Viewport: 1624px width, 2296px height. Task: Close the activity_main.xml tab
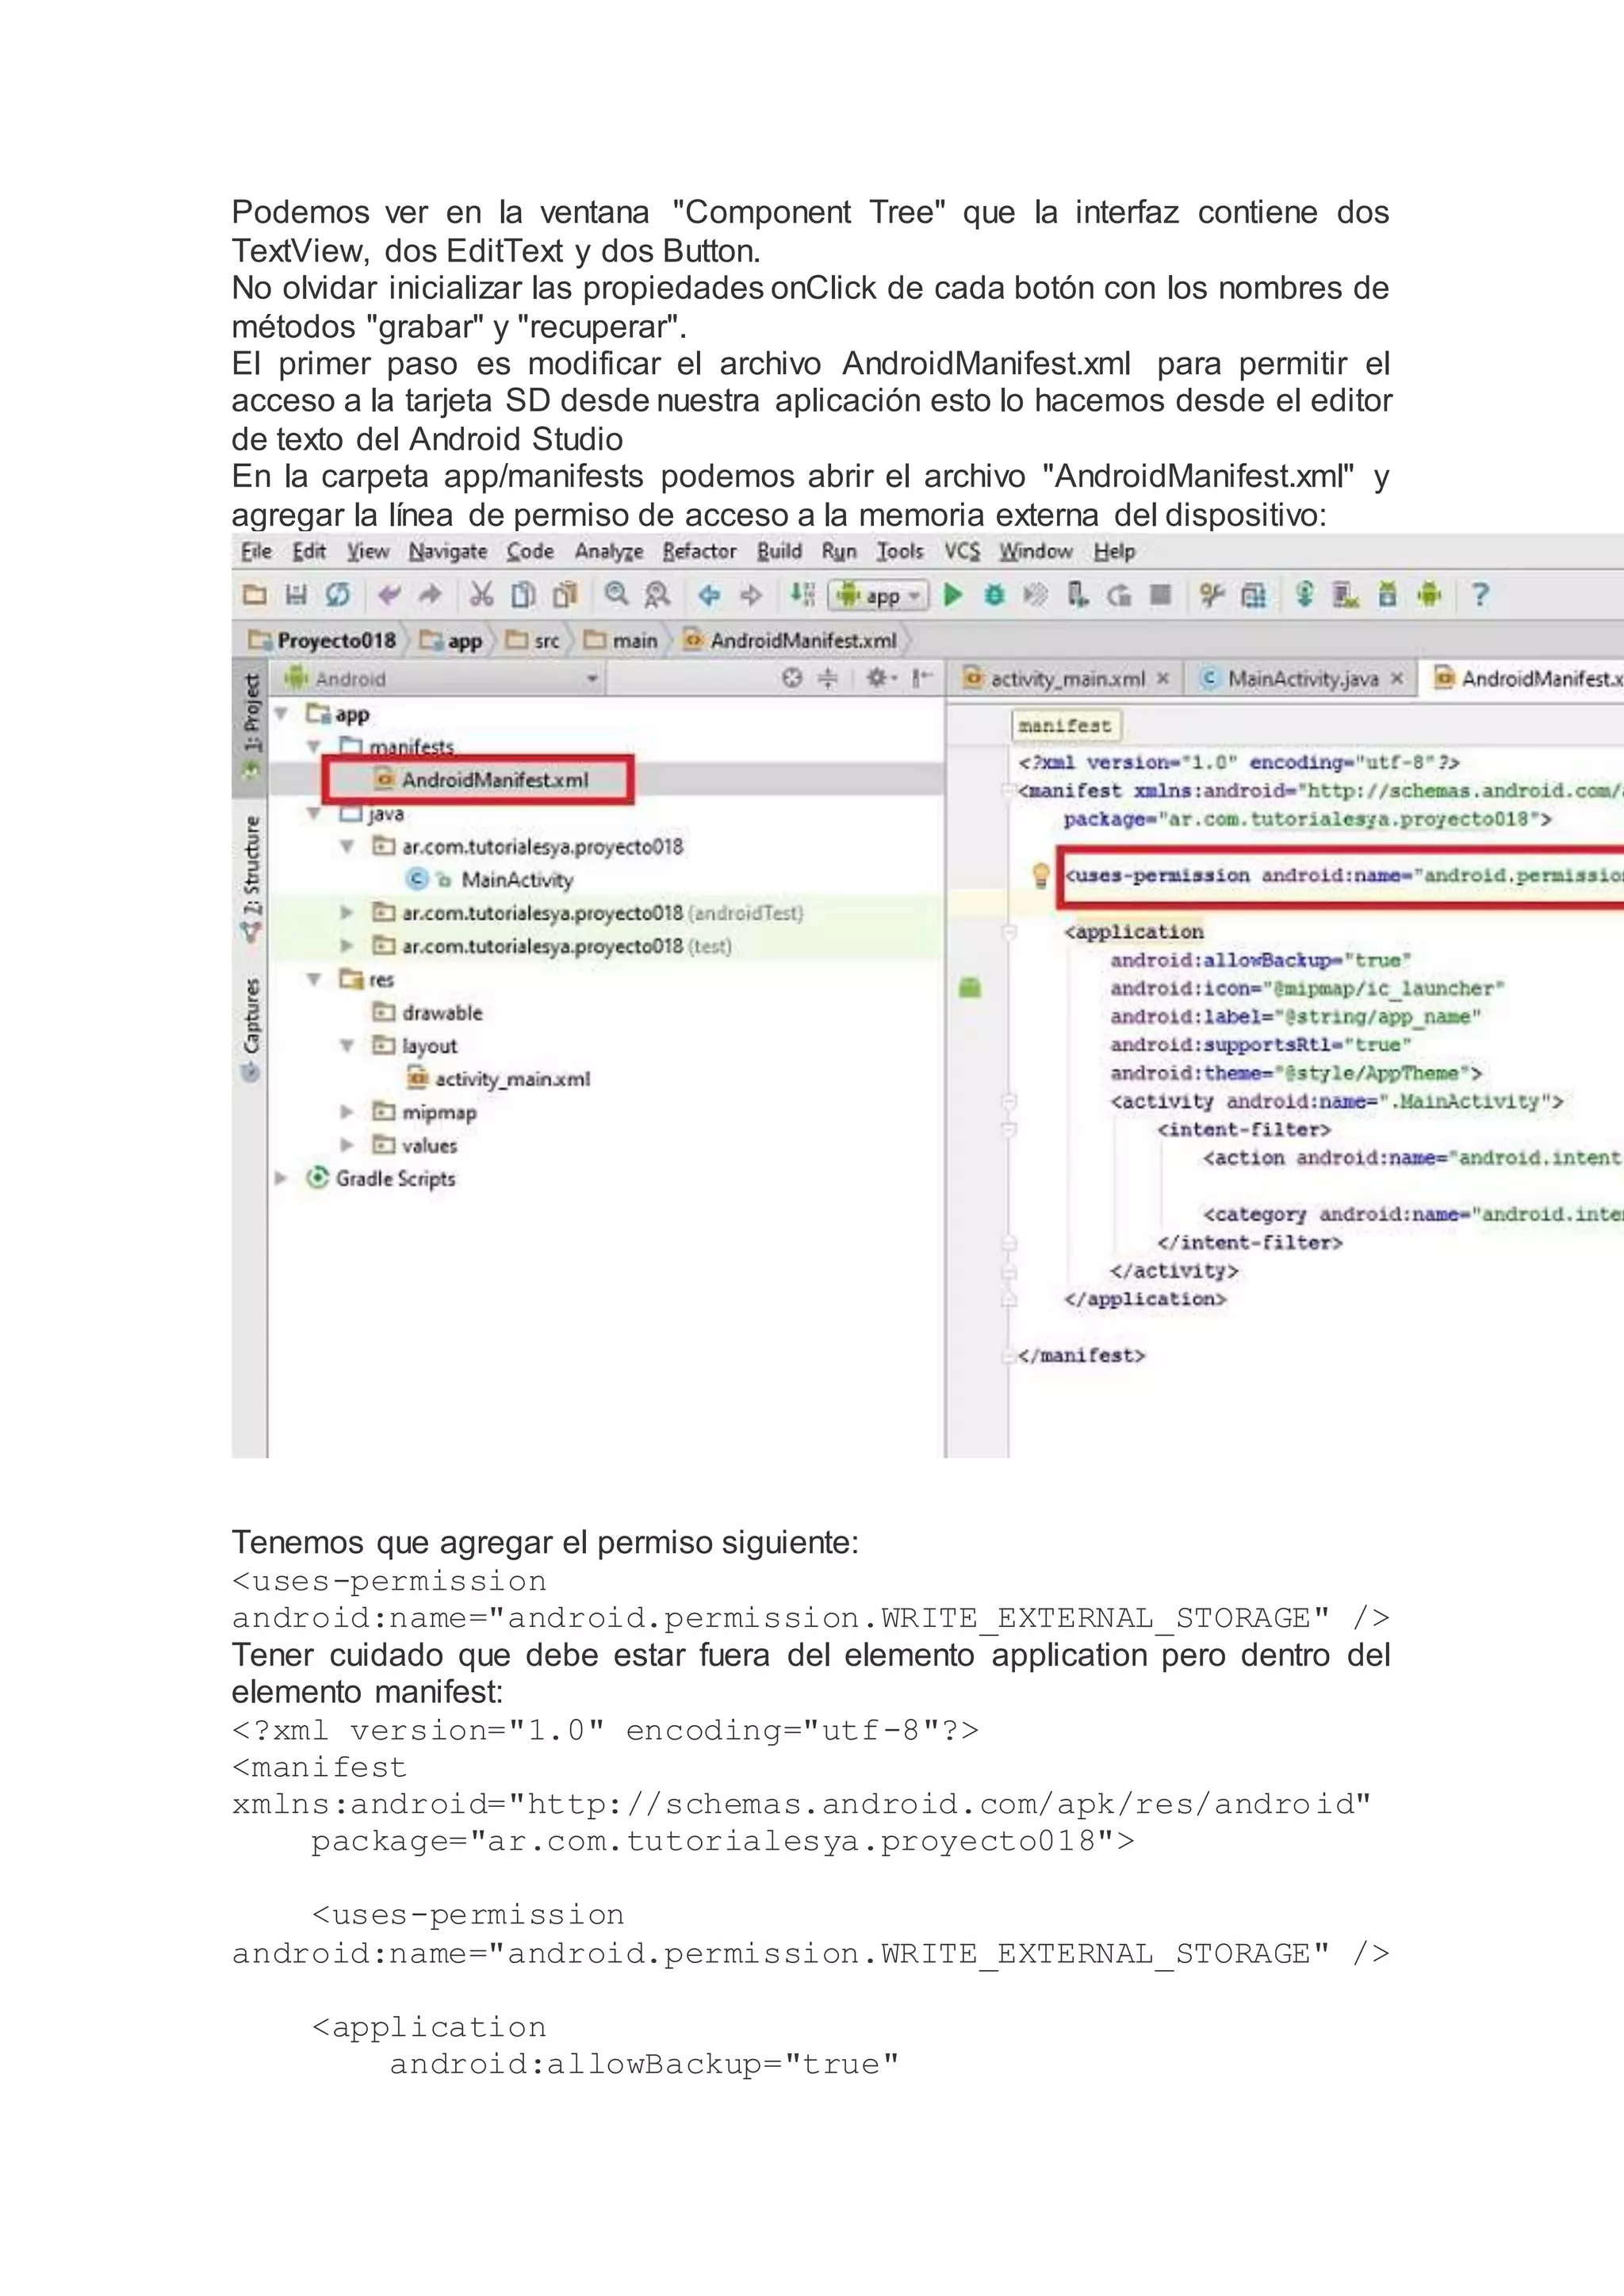(1162, 679)
